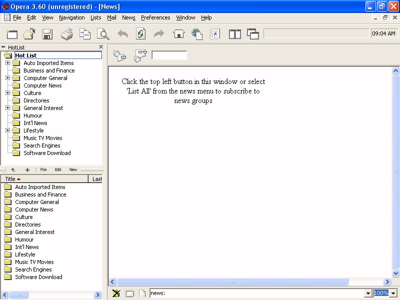Viewport: 400px width, 300px height.
Task: Open the Edit menu
Action: 31,17
